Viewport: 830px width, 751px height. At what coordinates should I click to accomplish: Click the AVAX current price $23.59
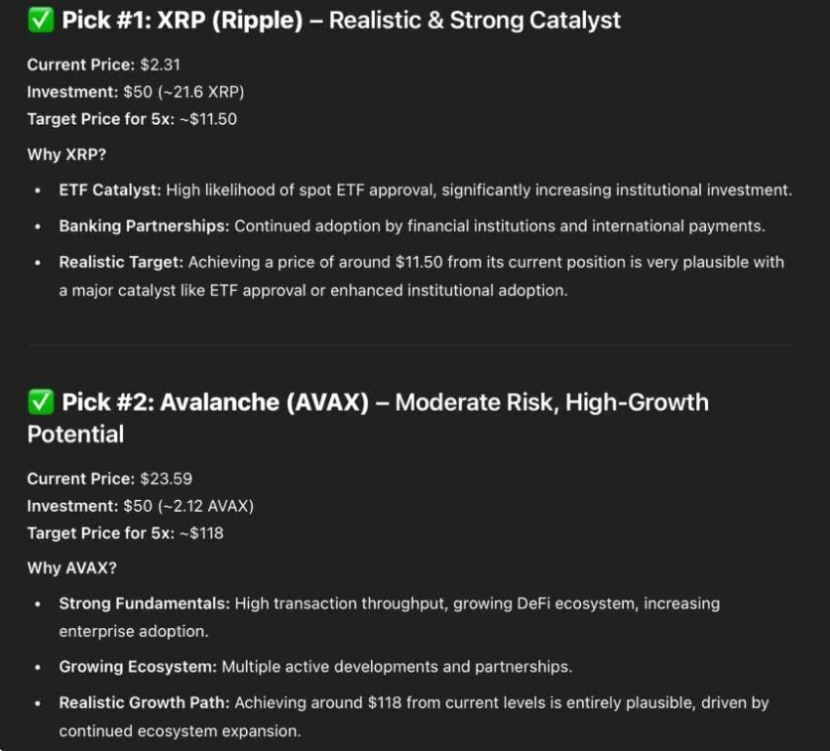(x=166, y=479)
